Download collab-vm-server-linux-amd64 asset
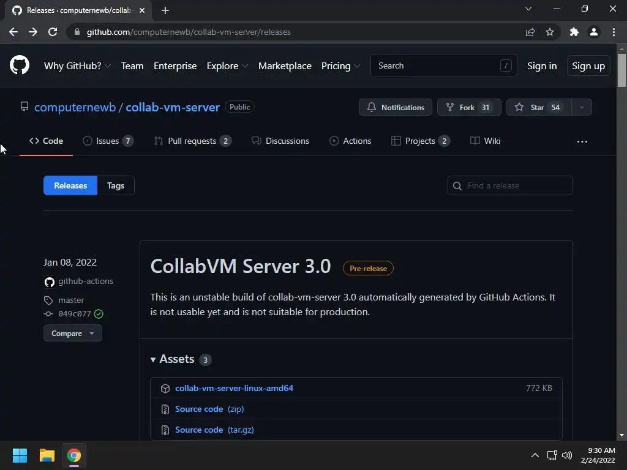Viewport: 627px width, 470px height. (x=234, y=389)
